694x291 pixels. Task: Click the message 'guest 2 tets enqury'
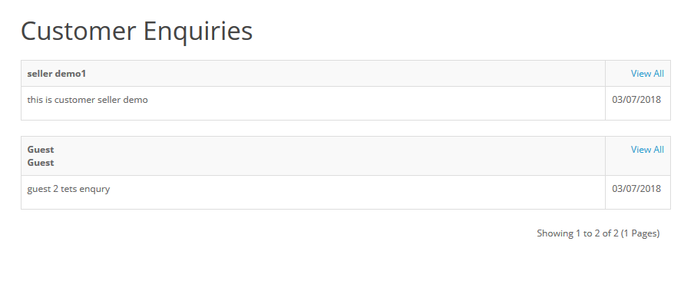68,189
